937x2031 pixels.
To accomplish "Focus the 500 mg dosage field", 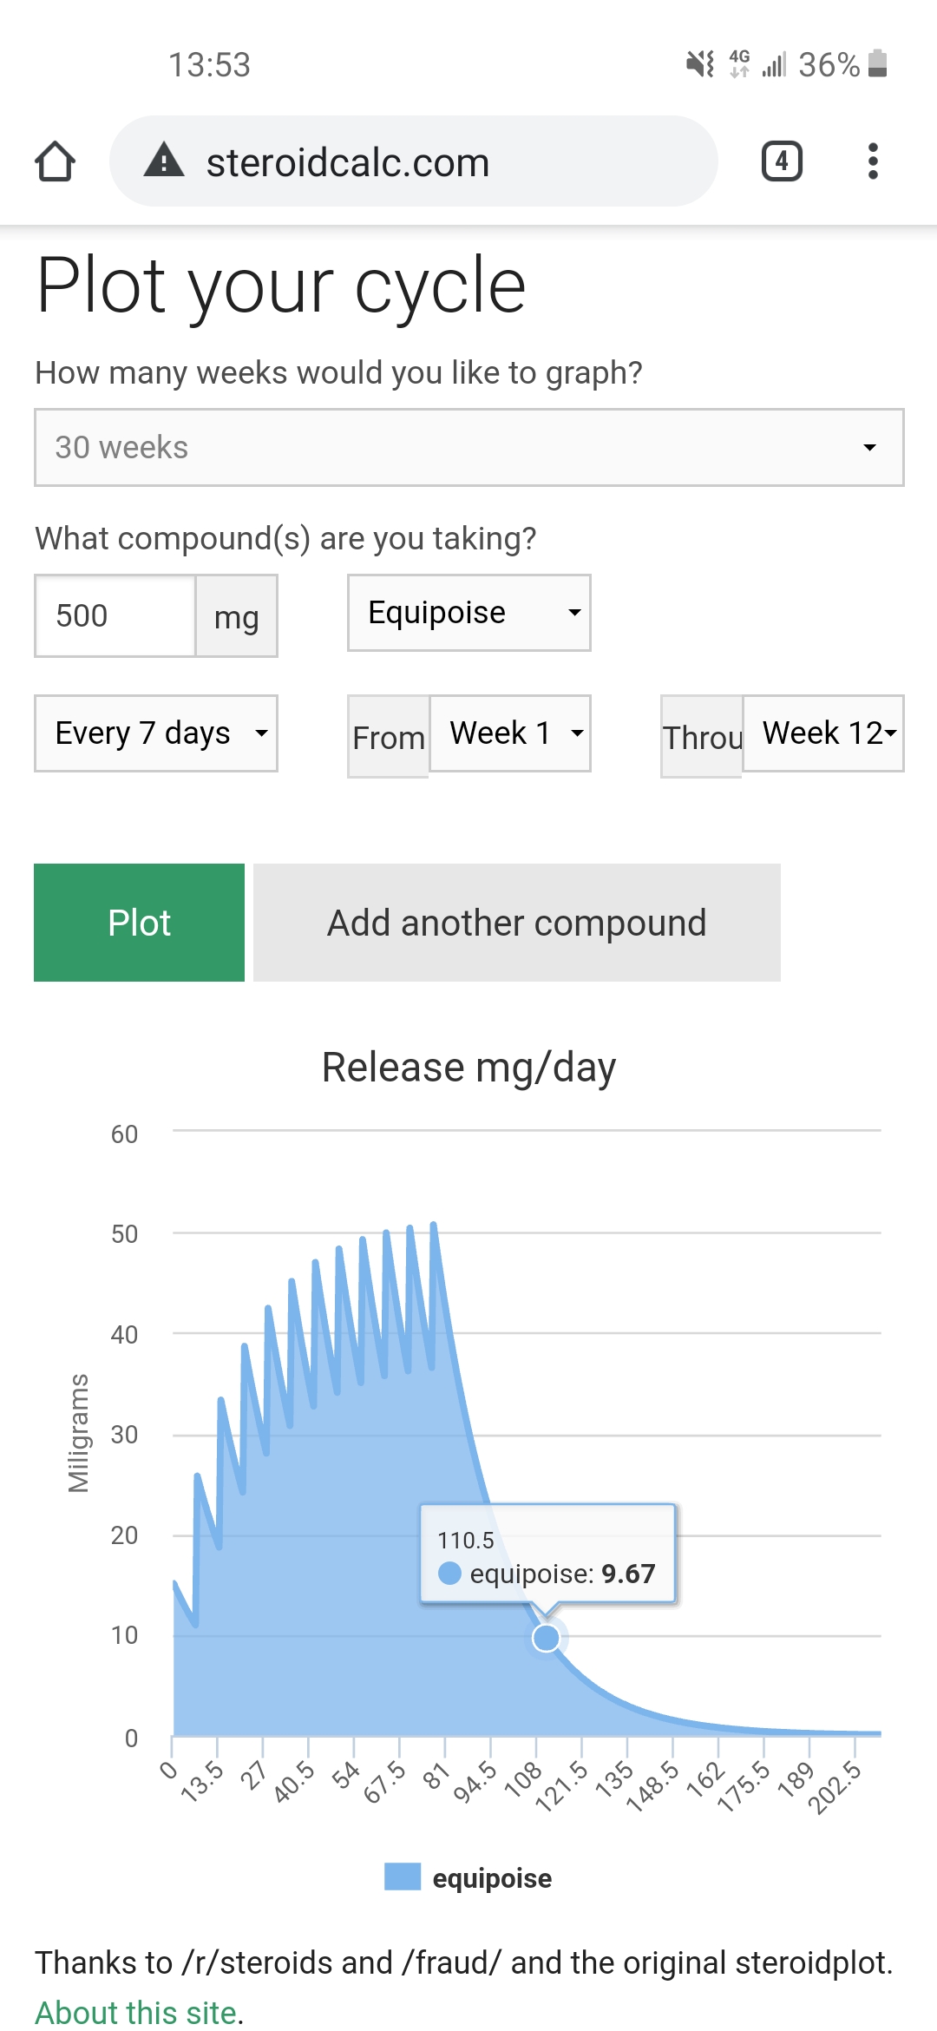I will click(115, 616).
